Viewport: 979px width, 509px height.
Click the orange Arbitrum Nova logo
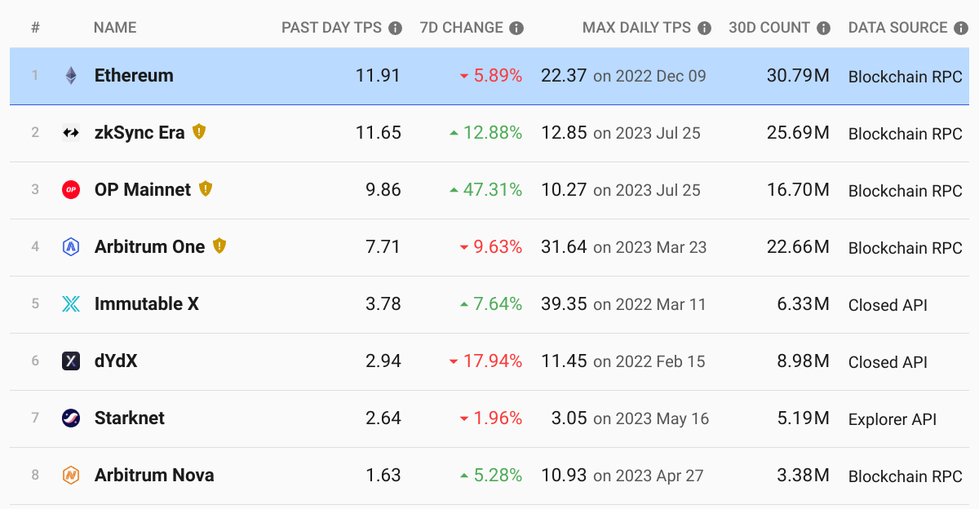click(71, 476)
